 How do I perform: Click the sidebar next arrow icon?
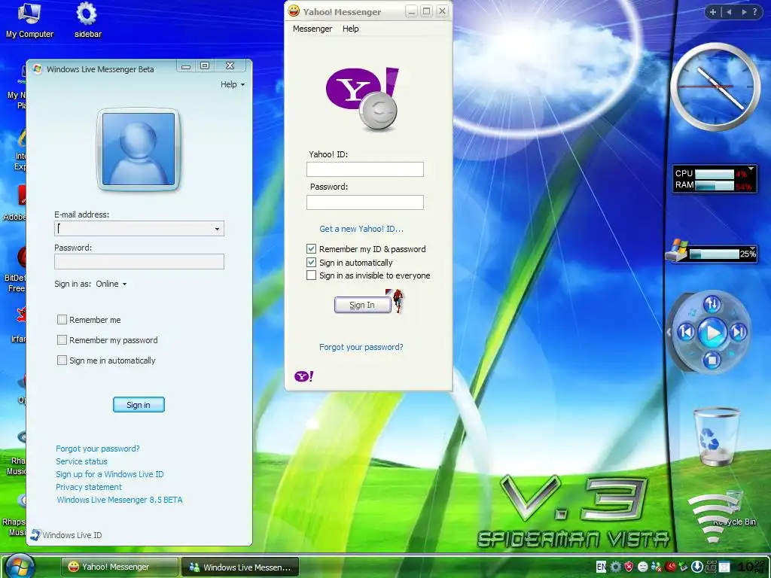pos(744,12)
